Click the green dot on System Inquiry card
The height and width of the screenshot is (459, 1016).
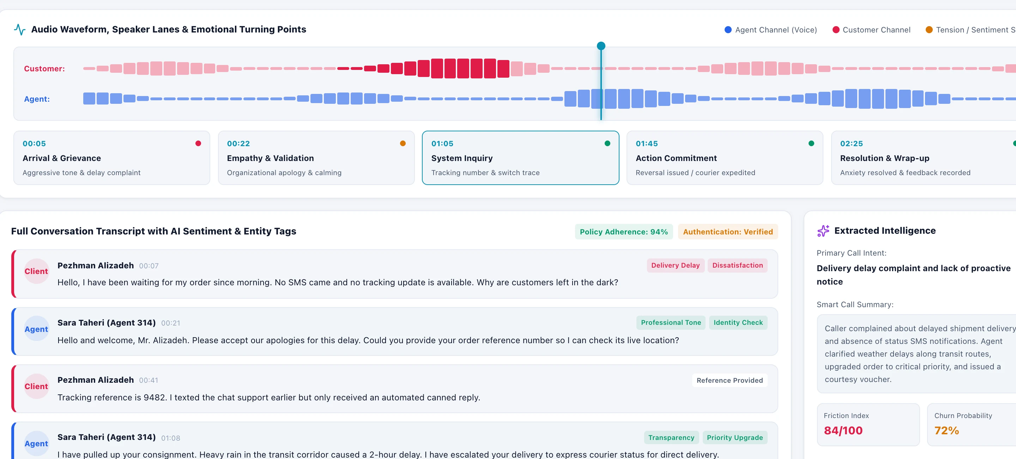click(607, 143)
